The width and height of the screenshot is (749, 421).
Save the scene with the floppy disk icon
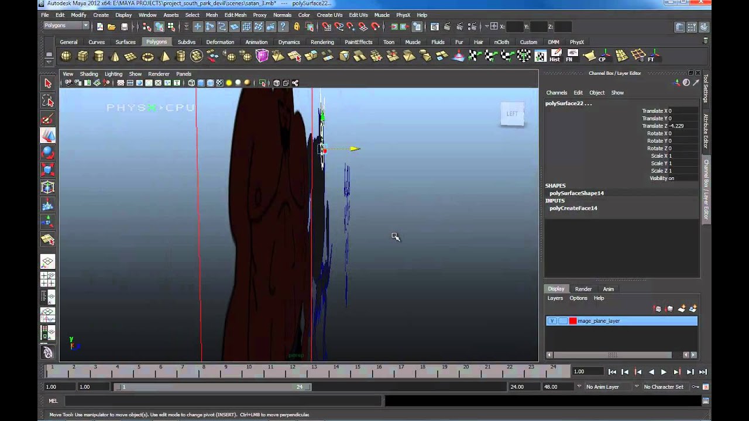click(124, 26)
